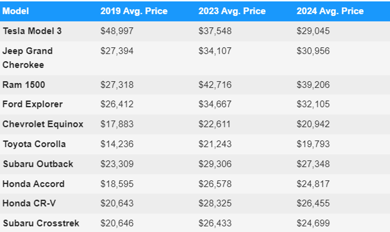Click Honda CR-V's 2024 price $26,455
The image size is (390, 232).
[313, 203]
